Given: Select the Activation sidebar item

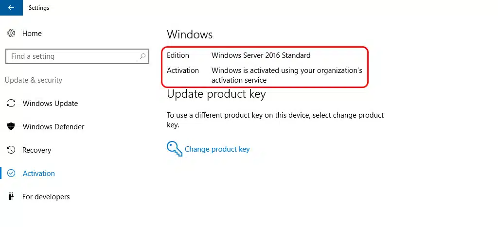Looking at the screenshot, I should (x=39, y=174).
